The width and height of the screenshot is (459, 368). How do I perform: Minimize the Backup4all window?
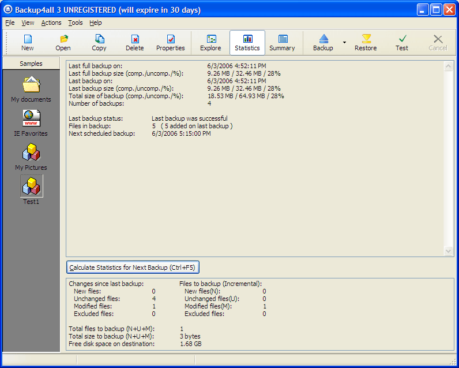tap(423, 10)
